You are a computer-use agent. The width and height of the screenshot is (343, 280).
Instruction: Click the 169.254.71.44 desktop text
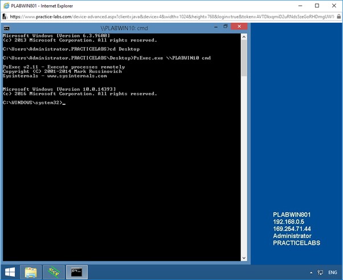292,229
